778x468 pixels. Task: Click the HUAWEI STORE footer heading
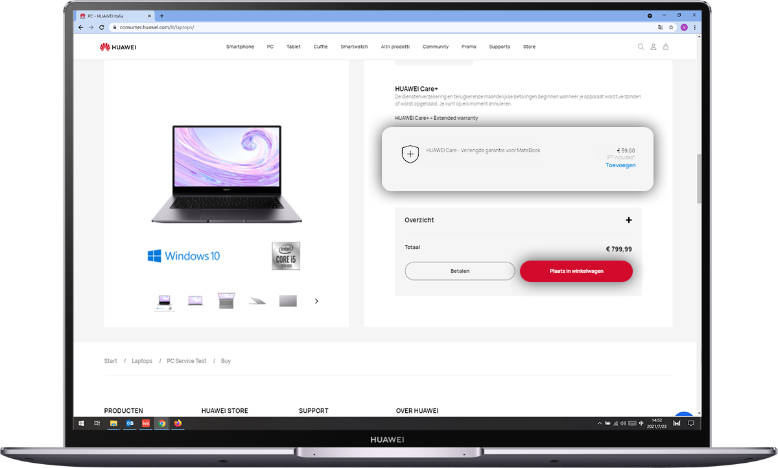(224, 411)
